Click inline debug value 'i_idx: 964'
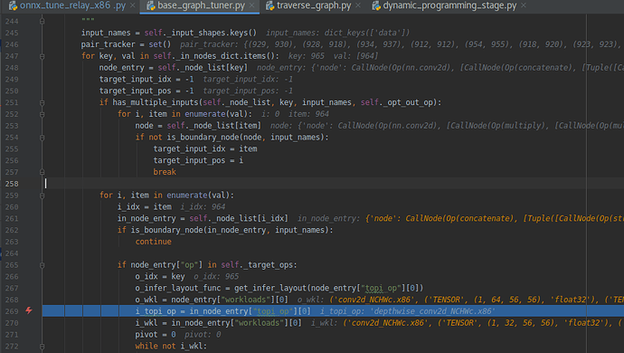The height and width of the screenshot is (353, 624). [203, 206]
